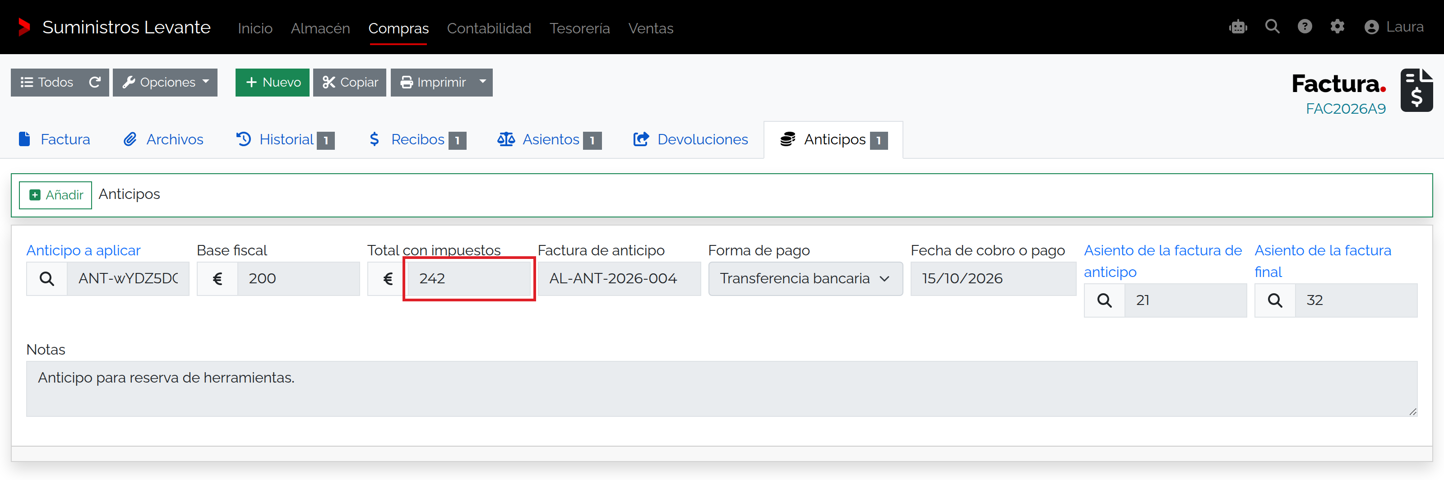Click the invoice dollar document icon
This screenshot has width=1444, height=480.
point(1416,90)
